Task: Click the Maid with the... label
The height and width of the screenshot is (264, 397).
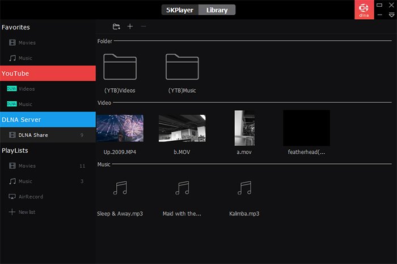Action: pyautogui.click(x=182, y=214)
